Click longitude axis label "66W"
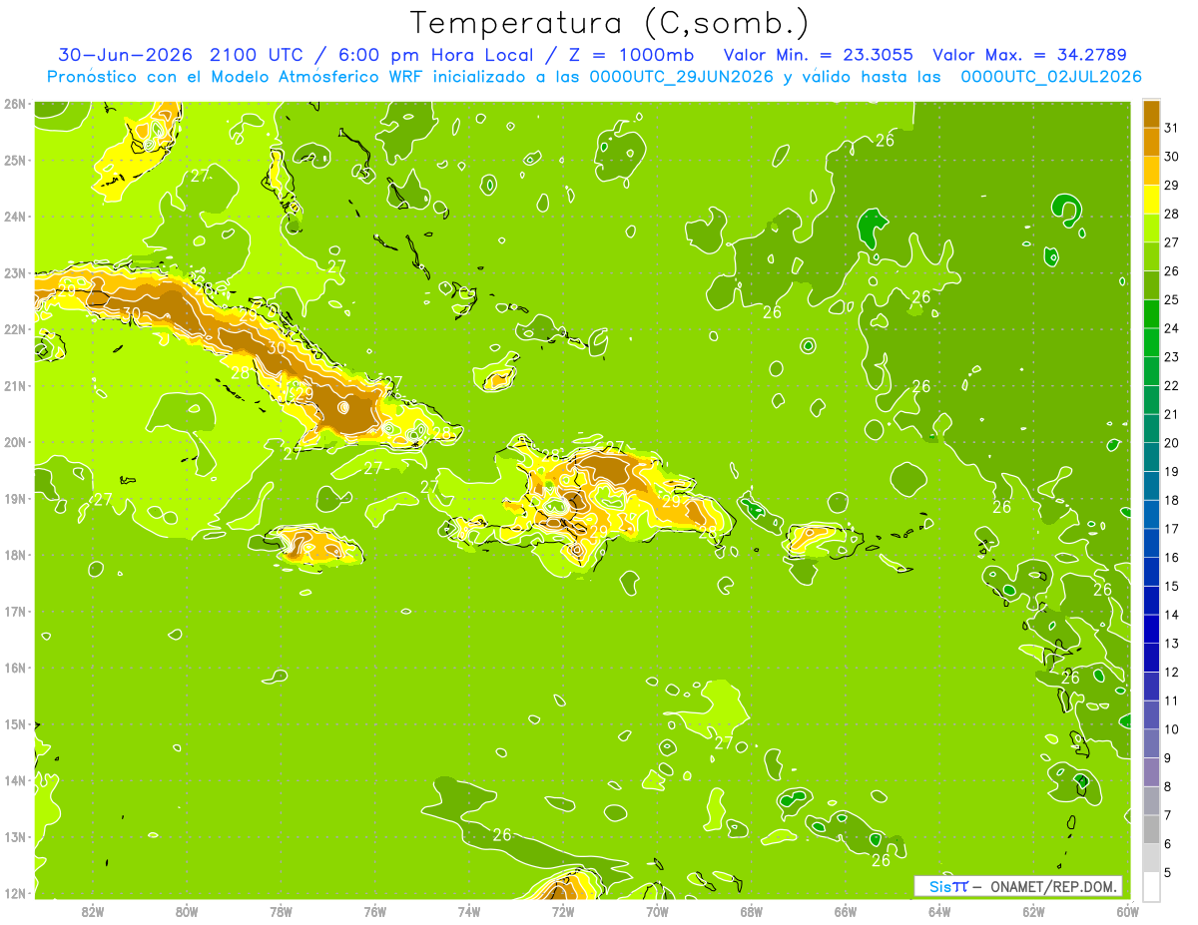1198x925 pixels. click(x=846, y=911)
